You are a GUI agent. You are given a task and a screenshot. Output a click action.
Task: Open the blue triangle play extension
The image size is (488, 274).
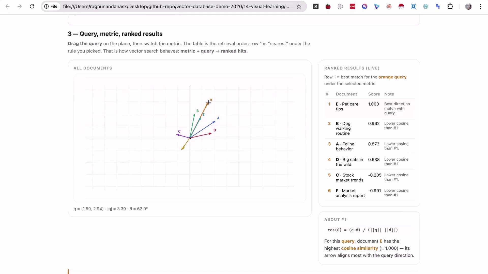377,7
